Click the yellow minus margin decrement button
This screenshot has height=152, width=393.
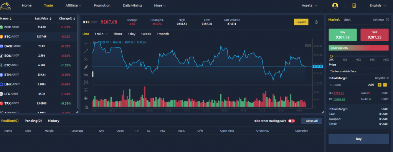(x=385, y=85)
